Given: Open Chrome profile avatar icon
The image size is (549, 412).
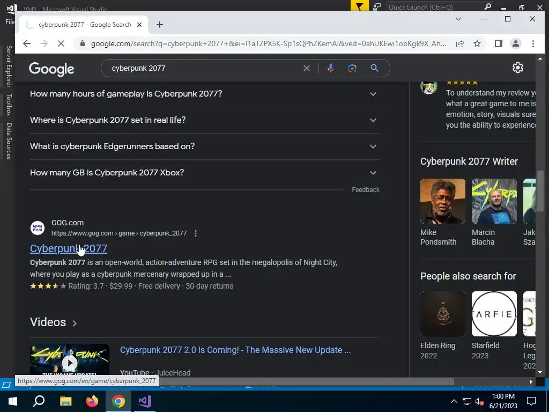Looking at the screenshot, I should [516, 43].
